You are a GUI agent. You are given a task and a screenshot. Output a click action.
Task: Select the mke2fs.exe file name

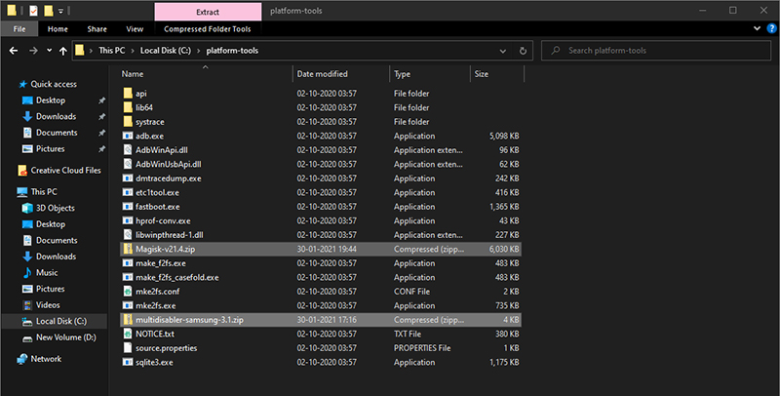pyautogui.click(x=156, y=306)
